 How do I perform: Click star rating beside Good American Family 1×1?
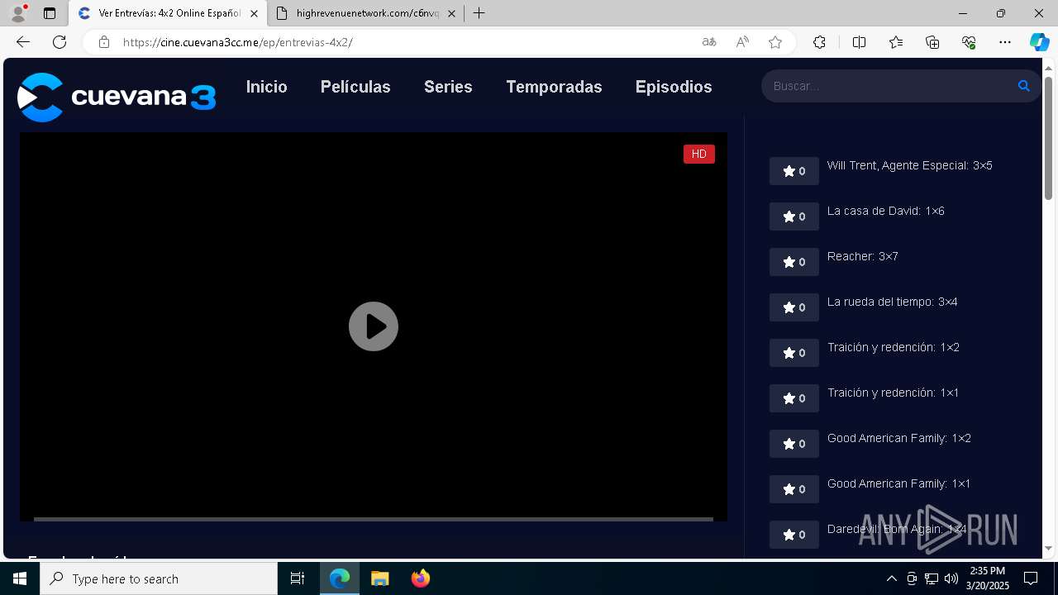[x=794, y=489]
